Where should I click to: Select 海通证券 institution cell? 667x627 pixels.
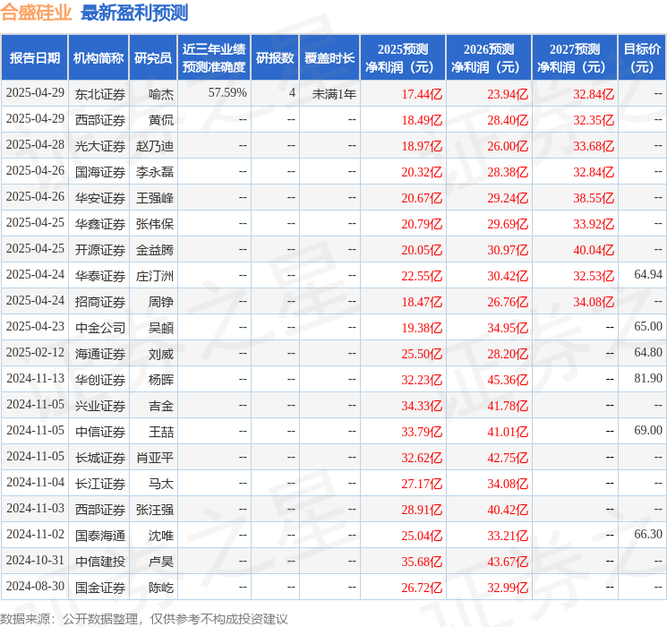click(100, 354)
